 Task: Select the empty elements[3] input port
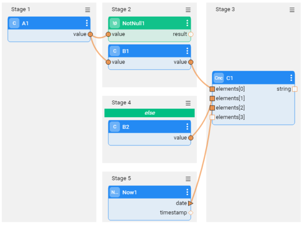pos(212,117)
